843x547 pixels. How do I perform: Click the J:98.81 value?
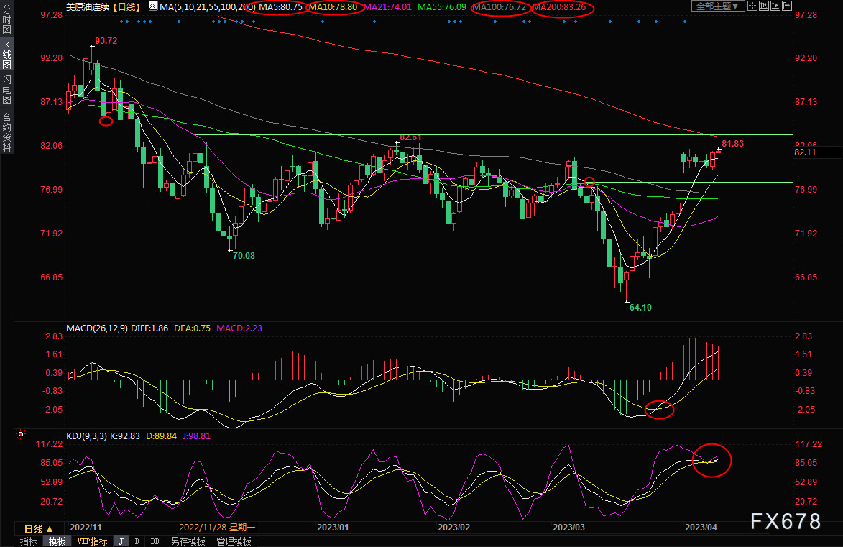pyautogui.click(x=196, y=436)
